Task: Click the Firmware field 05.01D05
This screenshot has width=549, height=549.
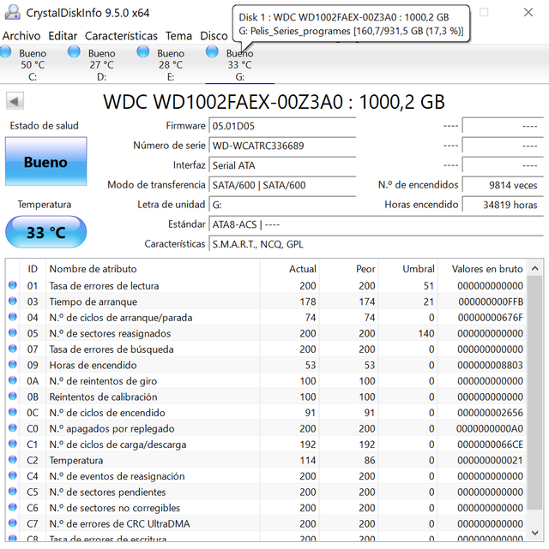Action: pyautogui.click(x=282, y=126)
